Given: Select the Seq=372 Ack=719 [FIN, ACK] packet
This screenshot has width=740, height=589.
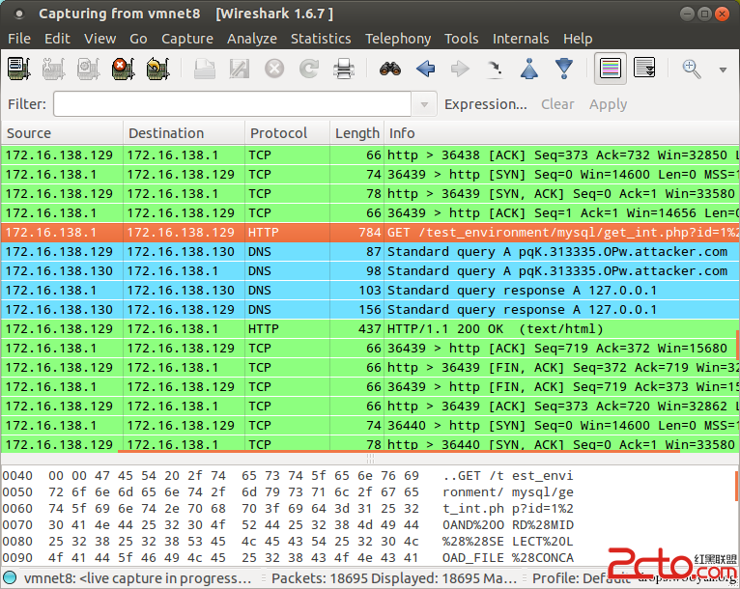Looking at the screenshot, I should [370, 368].
